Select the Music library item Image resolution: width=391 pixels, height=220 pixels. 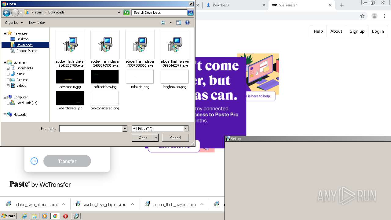point(20,74)
